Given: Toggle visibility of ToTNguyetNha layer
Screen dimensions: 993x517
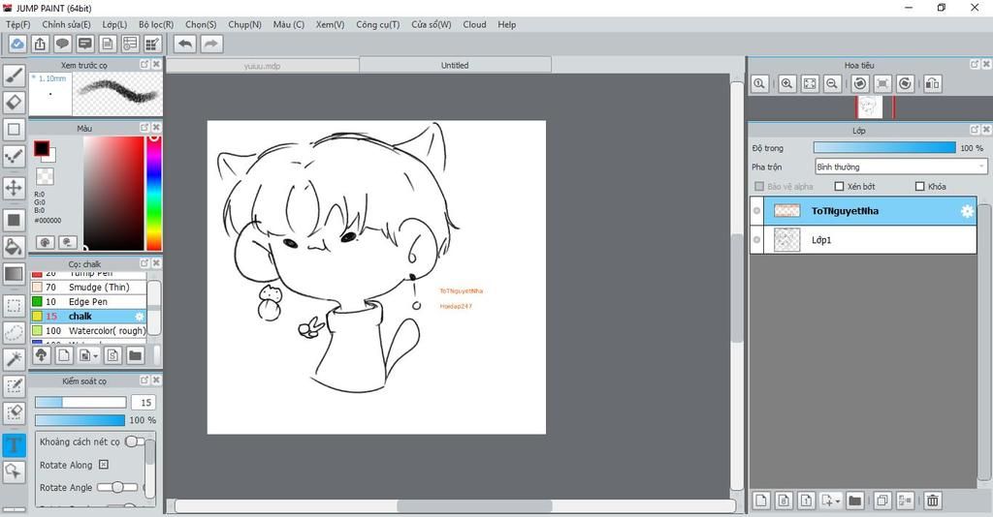Looking at the screenshot, I should pyautogui.click(x=756, y=210).
